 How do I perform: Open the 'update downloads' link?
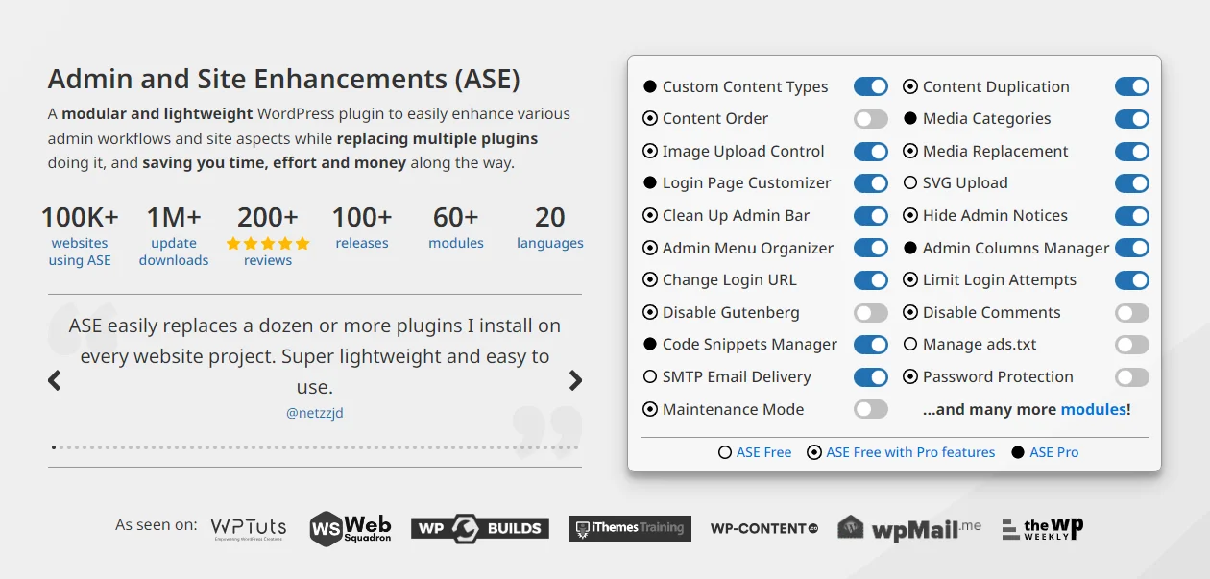174,252
